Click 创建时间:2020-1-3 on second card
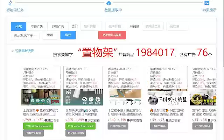The image size is (224, 140). pos(76,69)
